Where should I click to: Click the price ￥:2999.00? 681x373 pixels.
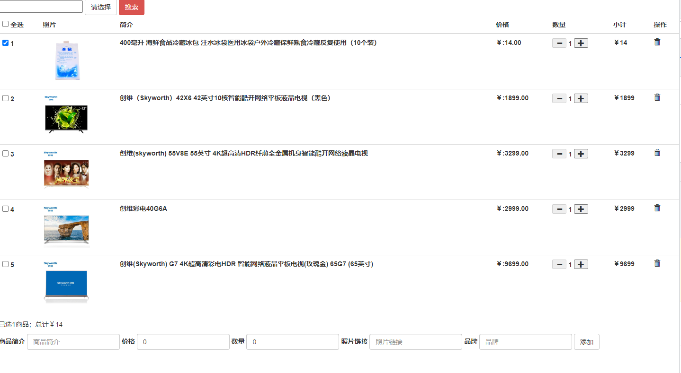click(x=512, y=208)
